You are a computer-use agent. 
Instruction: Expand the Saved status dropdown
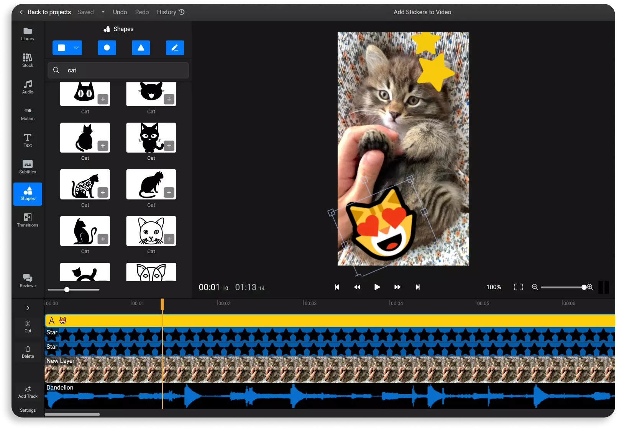coord(103,12)
